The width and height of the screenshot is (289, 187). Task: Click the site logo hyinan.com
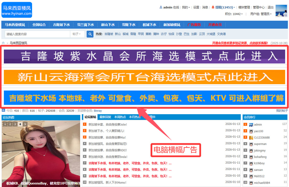point(17,10)
